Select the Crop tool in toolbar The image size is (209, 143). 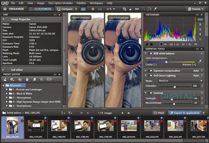pyautogui.click(x=124, y=9)
